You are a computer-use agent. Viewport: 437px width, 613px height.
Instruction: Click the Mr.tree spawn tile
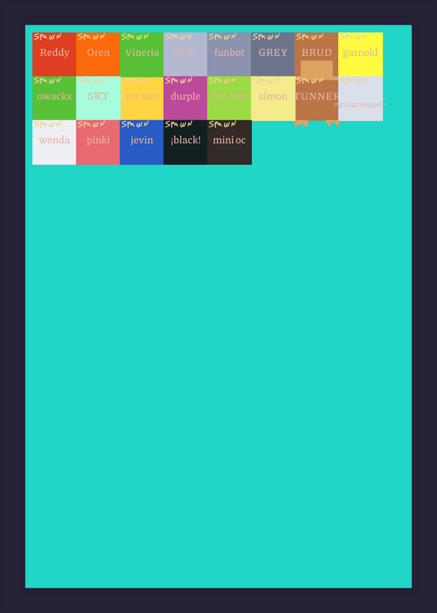click(230, 98)
